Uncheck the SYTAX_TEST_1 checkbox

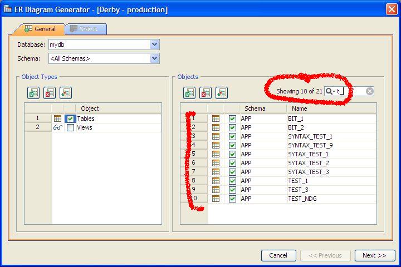coord(232,154)
